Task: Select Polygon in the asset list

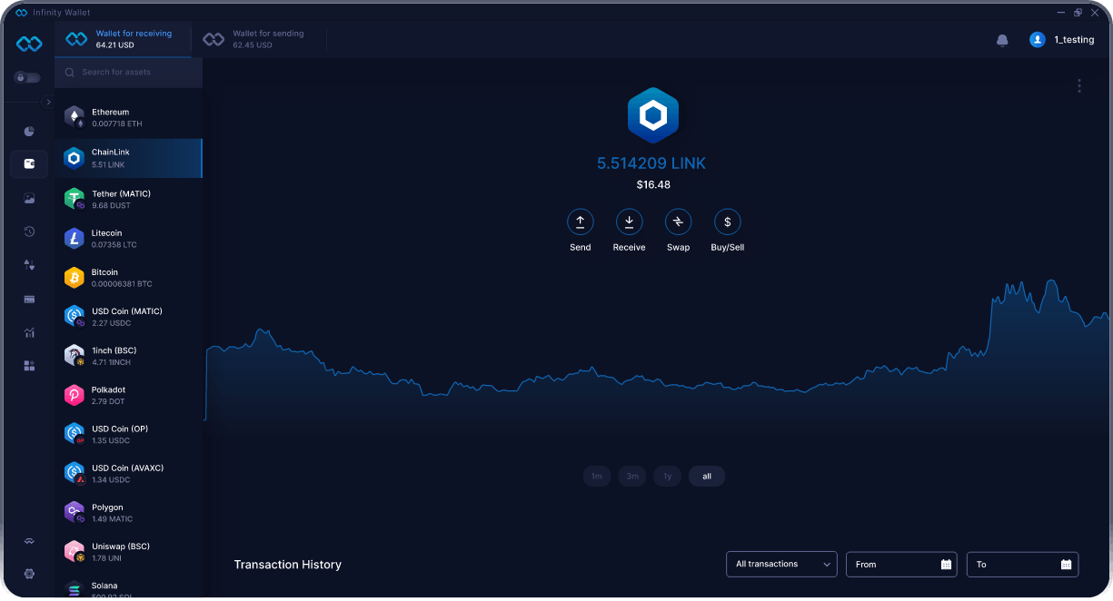Action: point(128,513)
